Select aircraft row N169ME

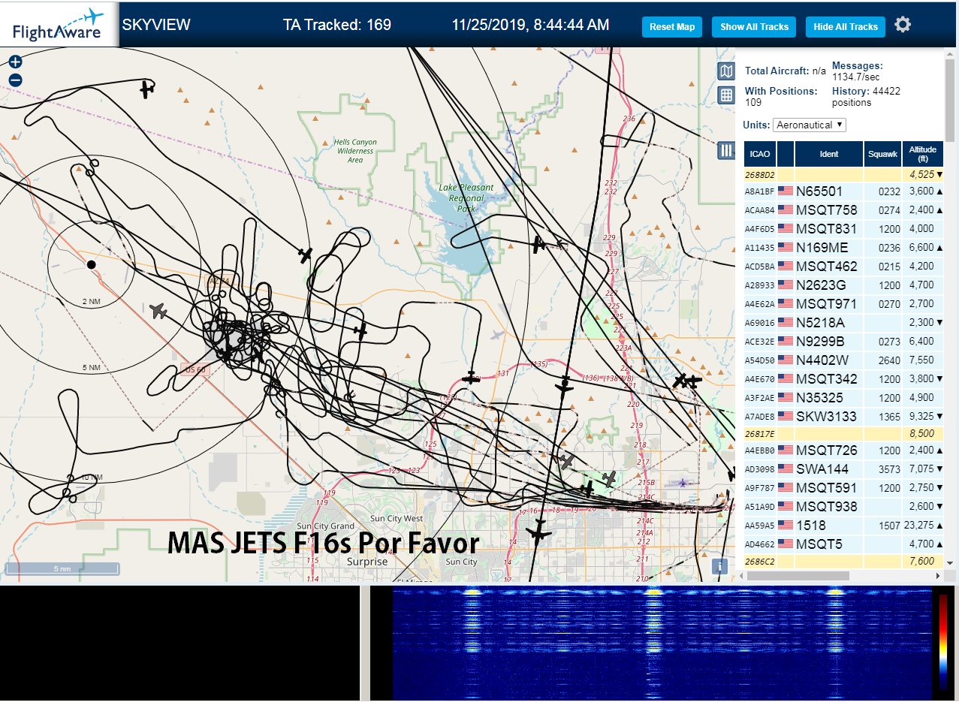(x=843, y=247)
